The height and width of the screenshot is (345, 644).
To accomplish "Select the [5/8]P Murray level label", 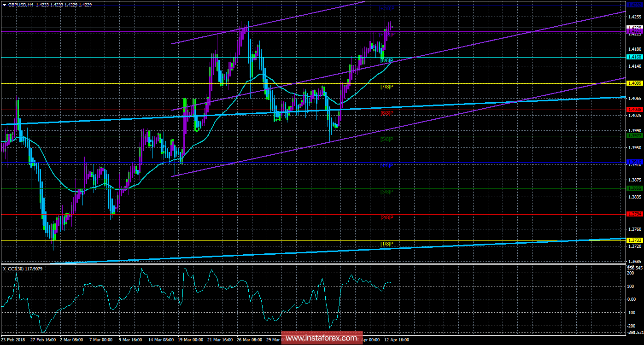I will [387, 139].
